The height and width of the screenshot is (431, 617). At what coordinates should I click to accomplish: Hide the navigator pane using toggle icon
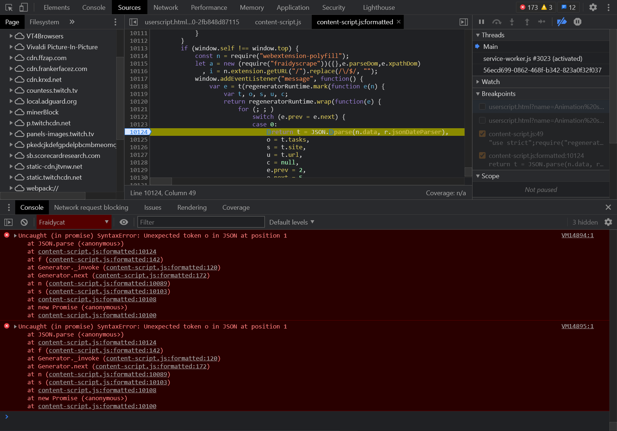(x=133, y=22)
